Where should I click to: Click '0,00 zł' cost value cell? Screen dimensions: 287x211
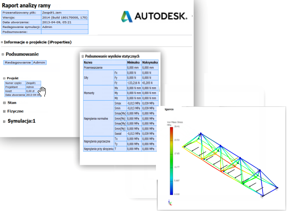(33, 91)
